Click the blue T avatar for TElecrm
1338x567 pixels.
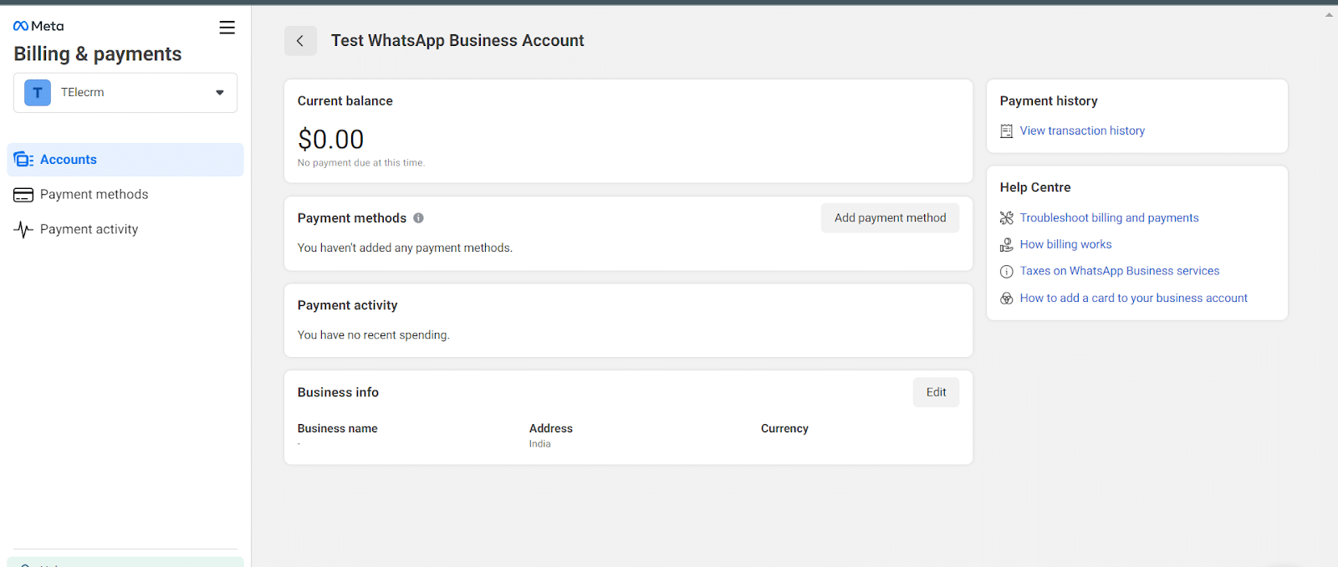pyautogui.click(x=38, y=93)
